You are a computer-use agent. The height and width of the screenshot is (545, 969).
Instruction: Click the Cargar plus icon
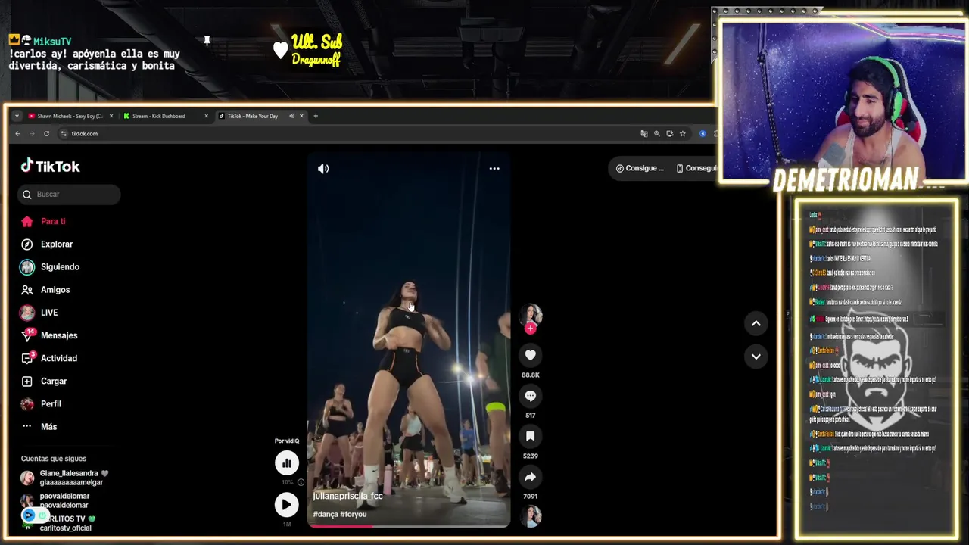[x=27, y=381]
